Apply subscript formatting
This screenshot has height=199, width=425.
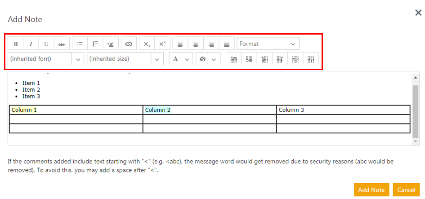point(147,44)
